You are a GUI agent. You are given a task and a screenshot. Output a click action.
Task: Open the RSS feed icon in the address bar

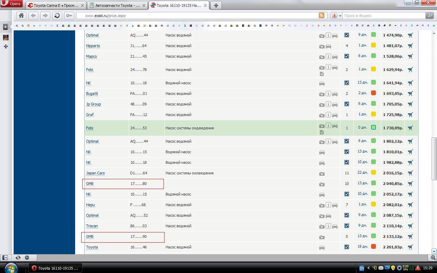click(321, 15)
